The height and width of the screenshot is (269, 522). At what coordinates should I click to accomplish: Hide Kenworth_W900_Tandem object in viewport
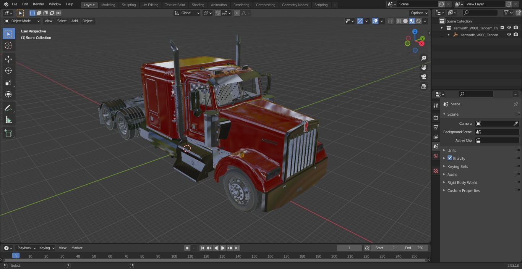point(509,35)
